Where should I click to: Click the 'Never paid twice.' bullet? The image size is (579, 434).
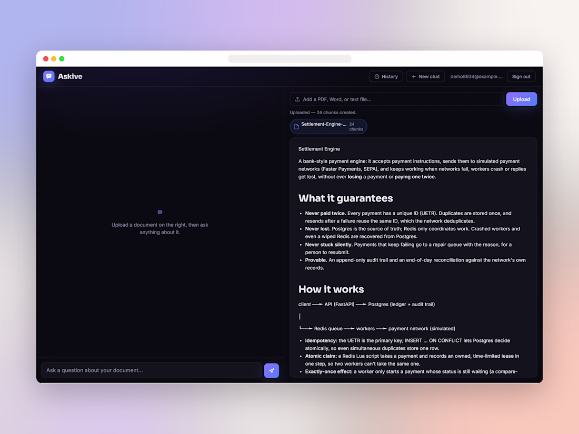point(408,217)
